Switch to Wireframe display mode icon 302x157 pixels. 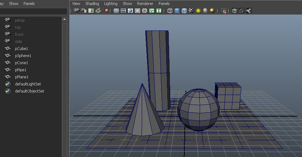point(170,11)
